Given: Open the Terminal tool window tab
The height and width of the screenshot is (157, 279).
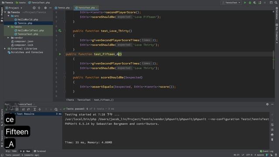Looking at the screenshot, I should [40, 151].
